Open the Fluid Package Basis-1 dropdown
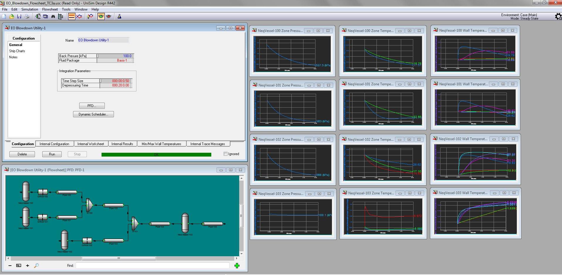562x275 pixels. (x=130, y=60)
